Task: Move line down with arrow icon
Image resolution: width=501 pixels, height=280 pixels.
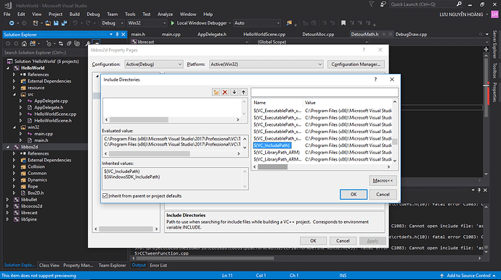Action: point(235,92)
